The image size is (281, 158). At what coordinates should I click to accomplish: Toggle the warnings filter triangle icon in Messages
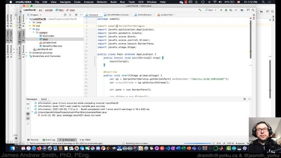click(x=28, y=118)
